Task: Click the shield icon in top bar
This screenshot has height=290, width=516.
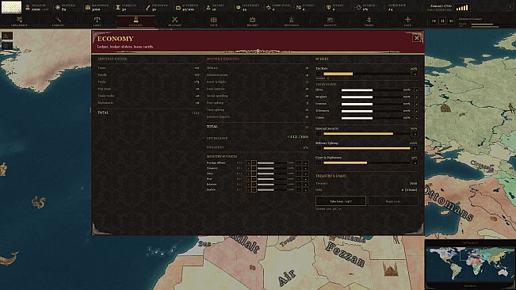Action: pos(328,7)
